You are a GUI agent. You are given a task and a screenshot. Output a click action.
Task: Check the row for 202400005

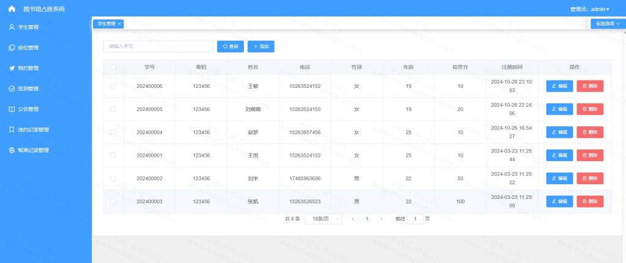click(x=113, y=109)
